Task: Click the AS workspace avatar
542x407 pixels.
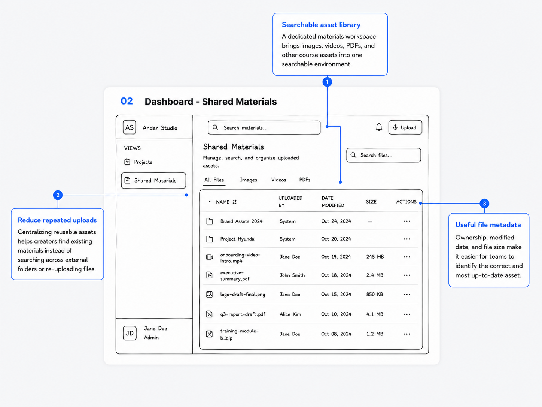Action: click(130, 127)
